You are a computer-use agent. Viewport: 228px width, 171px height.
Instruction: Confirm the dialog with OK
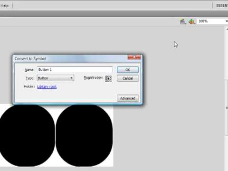128,70
